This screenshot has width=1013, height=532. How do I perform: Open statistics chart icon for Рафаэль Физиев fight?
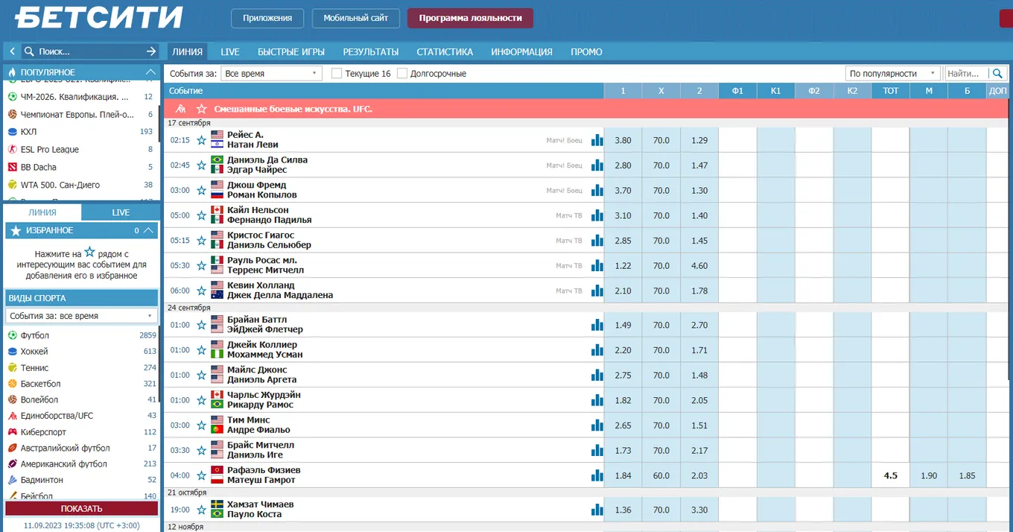(597, 475)
